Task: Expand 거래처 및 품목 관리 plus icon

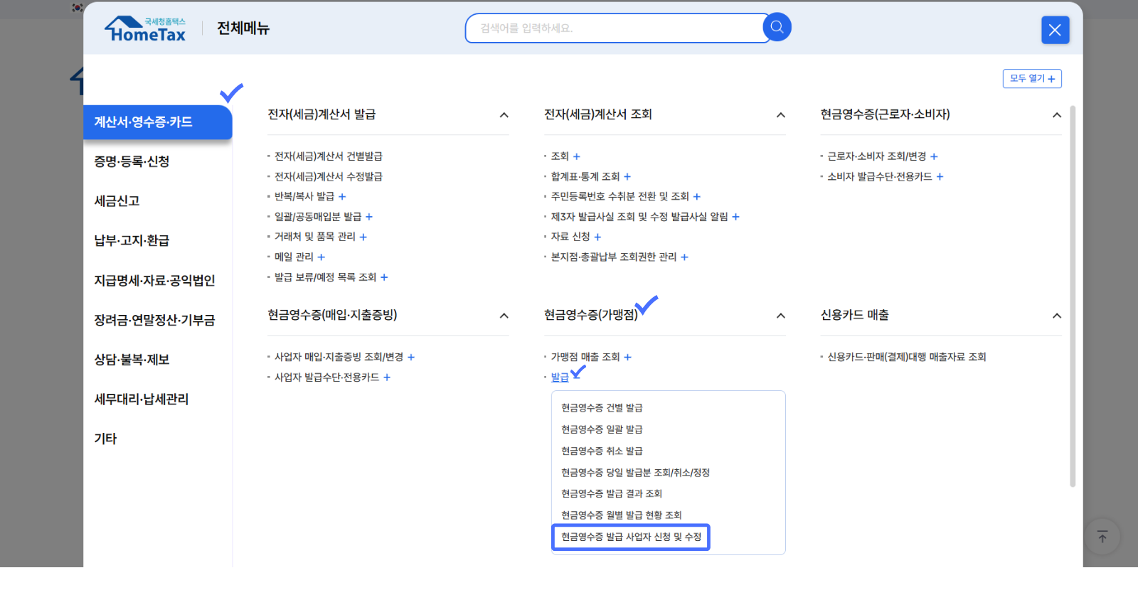Action: coord(363,237)
